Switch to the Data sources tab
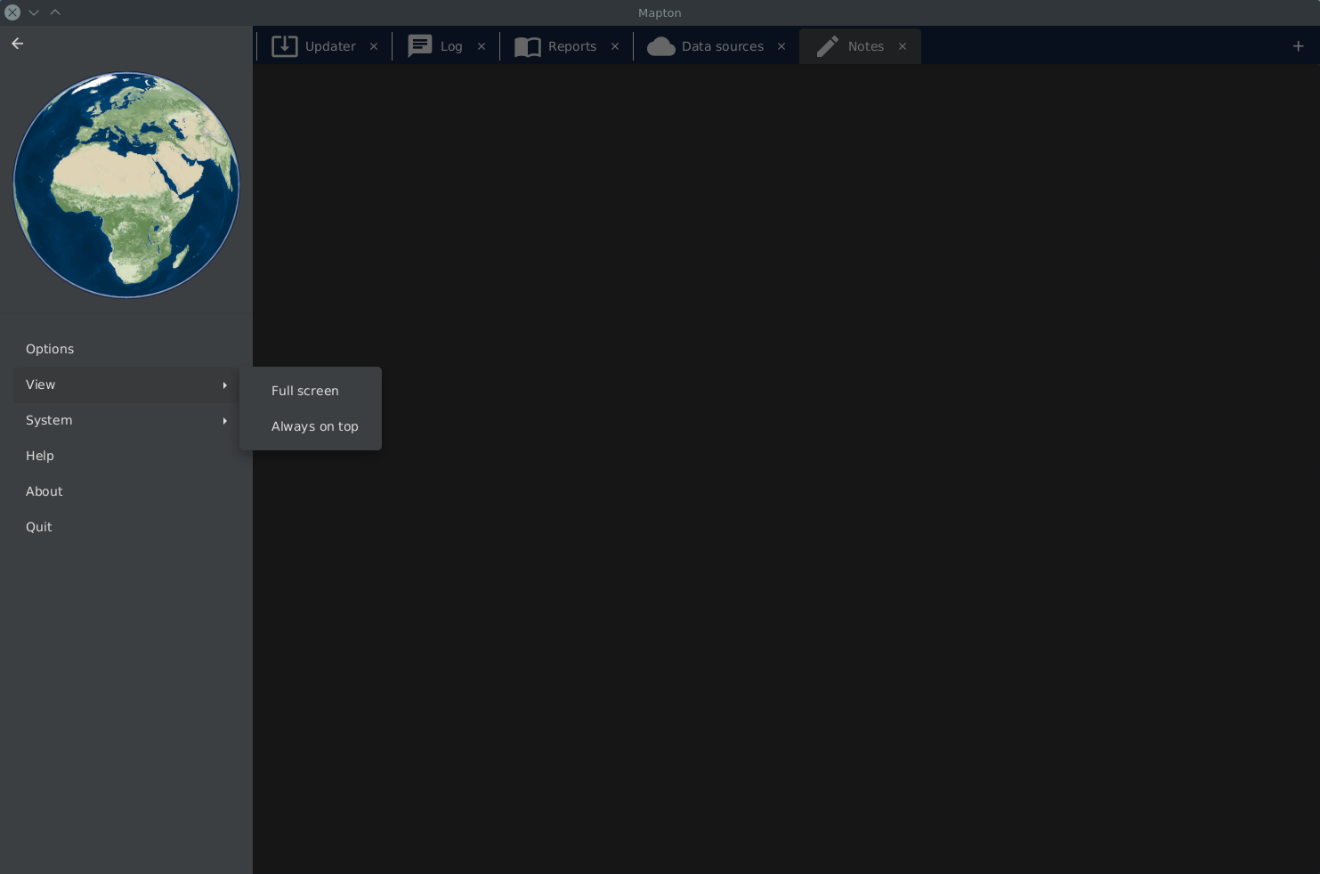 click(x=717, y=46)
